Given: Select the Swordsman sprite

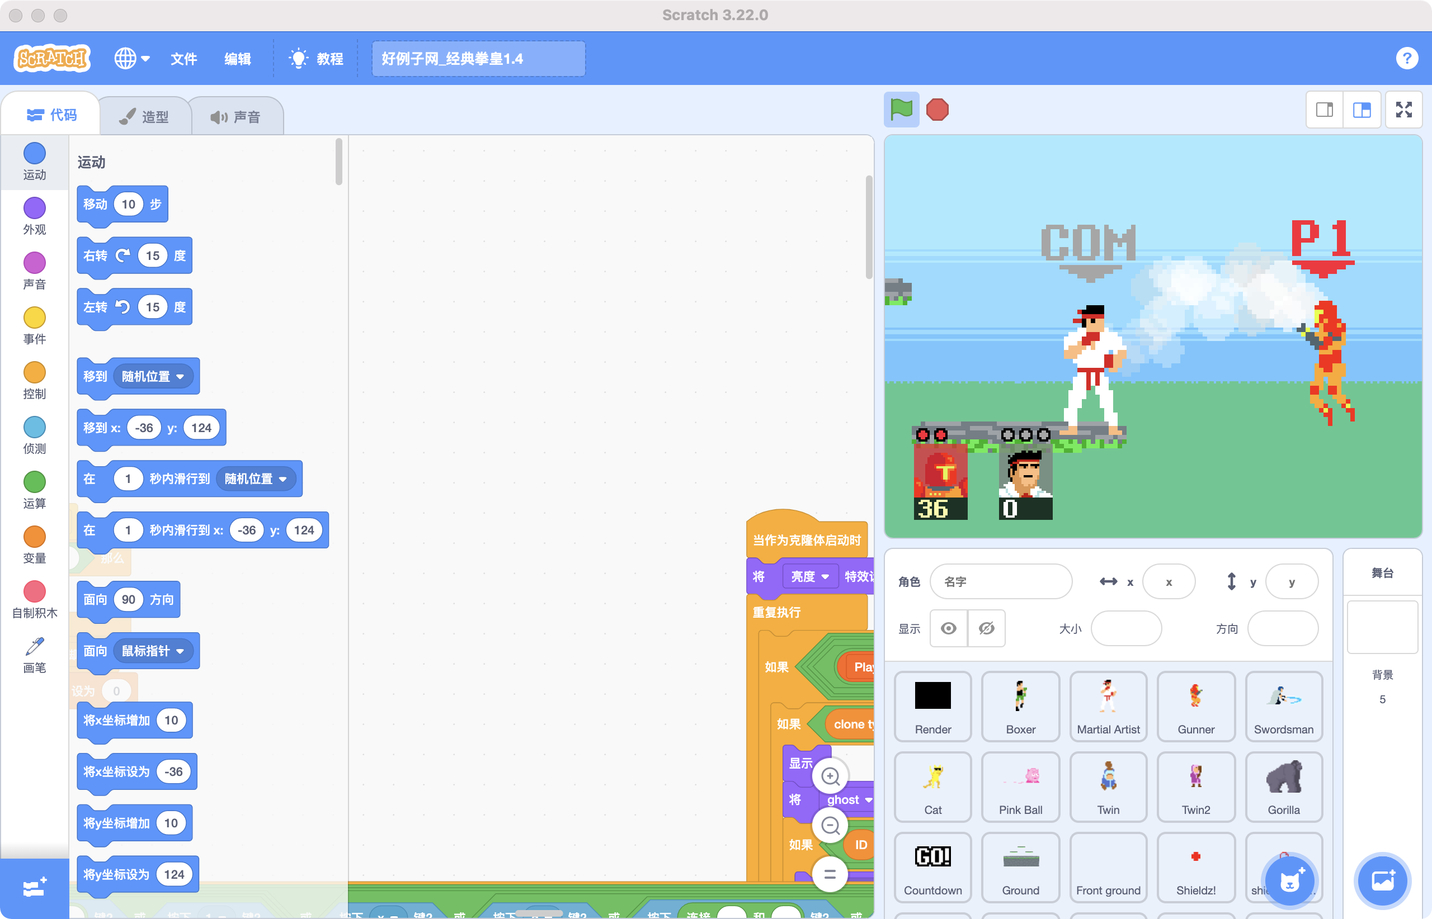Looking at the screenshot, I should point(1284,707).
